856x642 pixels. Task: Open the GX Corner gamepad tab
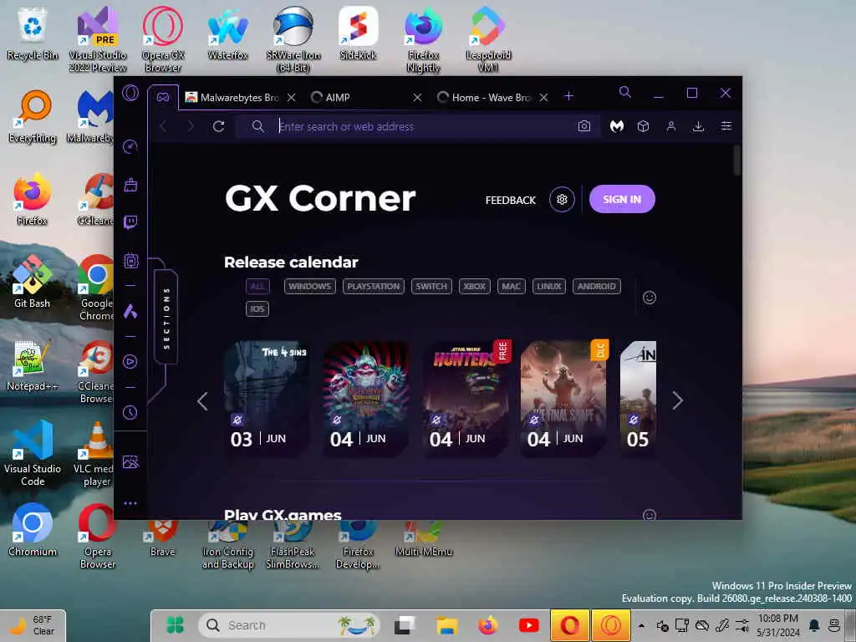163,97
